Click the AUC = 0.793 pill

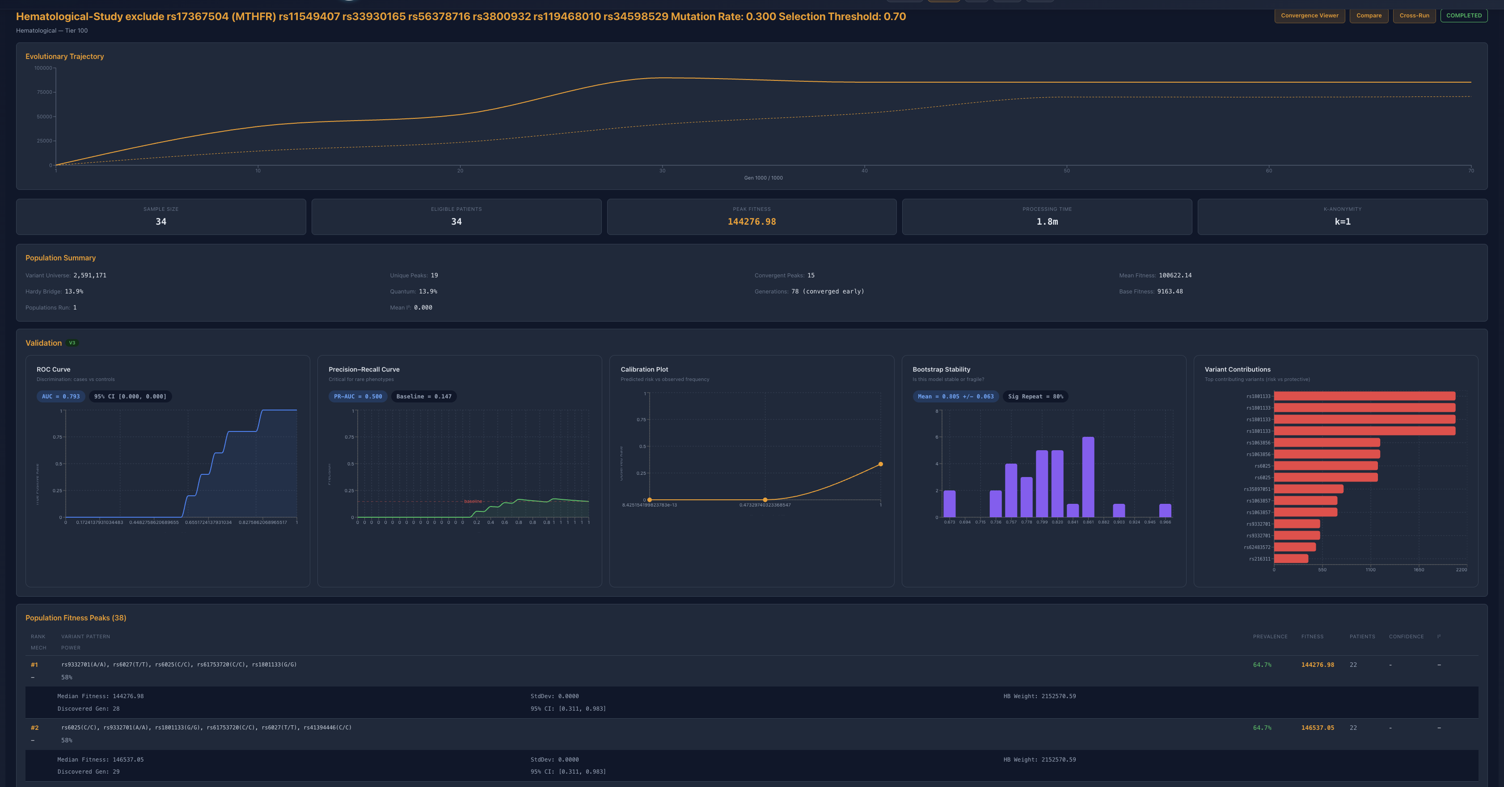point(61,397)
